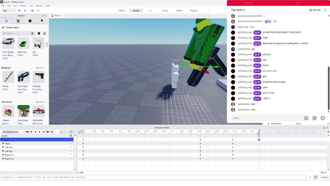Play the animation forward
Image resolution: width=330 pixels, height=186 pixels.
point(39,132)
